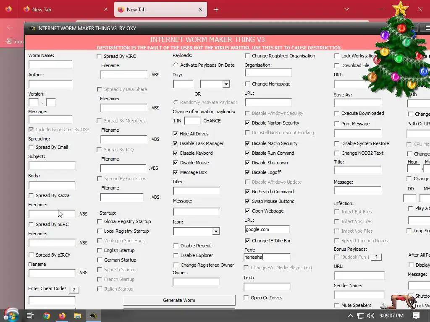Toggle the Disable Explorer checkbox
Viewport: 430px width, 322px height.
[x=176, y=255]
